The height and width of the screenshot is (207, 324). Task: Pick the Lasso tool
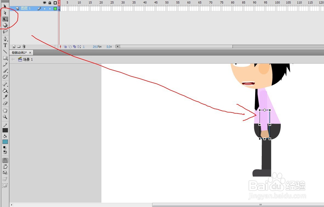[x=5, y=32]
